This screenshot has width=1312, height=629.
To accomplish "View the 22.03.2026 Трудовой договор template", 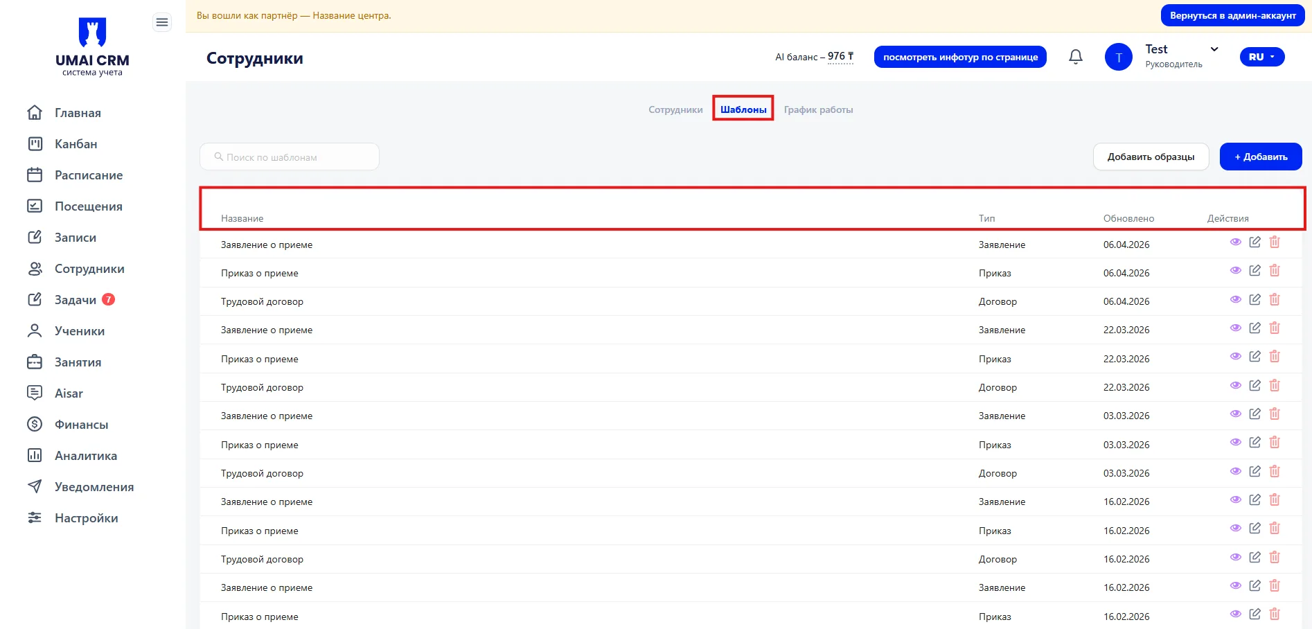I will pyautogui.click(x=1236, y=385).
